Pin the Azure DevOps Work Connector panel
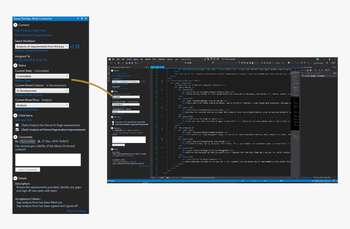This screenshot has height=229, width=350. click(82, 19)
